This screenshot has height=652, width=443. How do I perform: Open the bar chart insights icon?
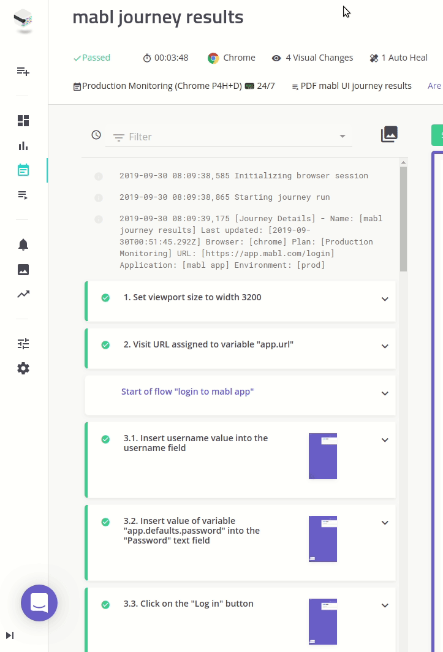coord(23,146)
